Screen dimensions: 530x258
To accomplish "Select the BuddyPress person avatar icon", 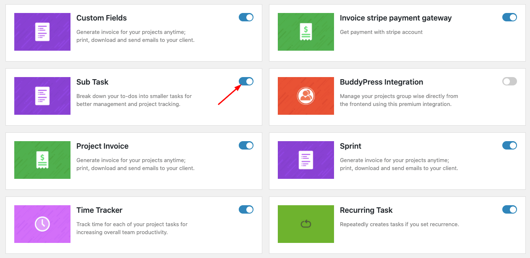I will [x=305, y=96].
